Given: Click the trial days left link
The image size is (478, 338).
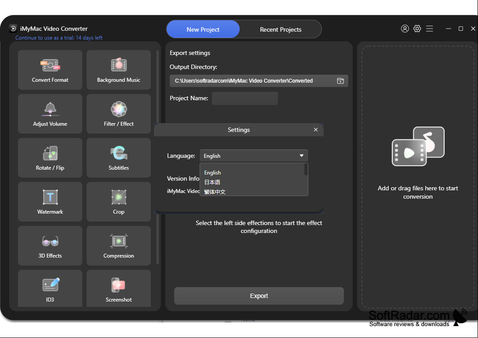Looking at the screenshot, I should click(x=59, y=38).
